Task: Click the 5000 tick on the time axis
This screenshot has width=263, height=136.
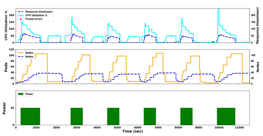Action: point(117,127)
